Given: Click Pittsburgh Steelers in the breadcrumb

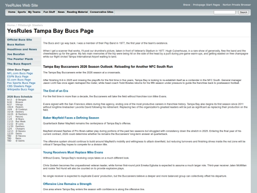Looking at the screenshot, I should (x=30, y=25).
